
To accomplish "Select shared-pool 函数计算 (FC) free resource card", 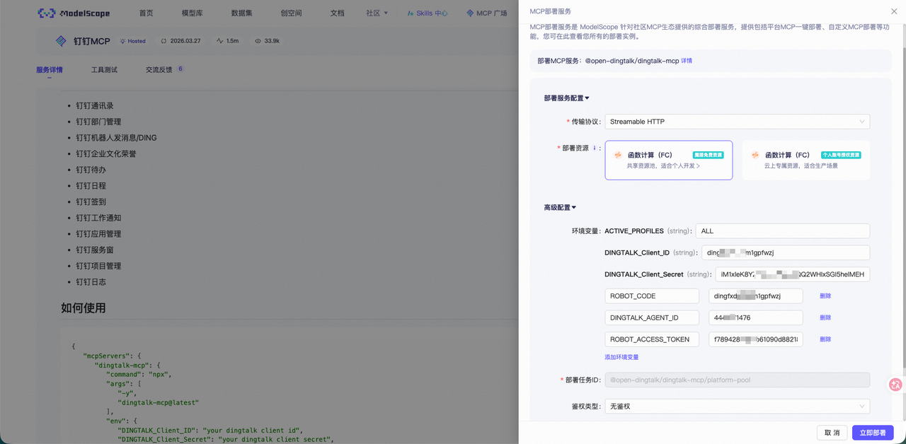I will (x=669, y=160).
